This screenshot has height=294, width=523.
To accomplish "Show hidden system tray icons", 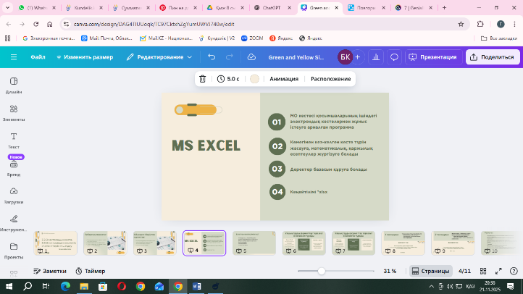I will pyautogui.click(x=431, y=286).
